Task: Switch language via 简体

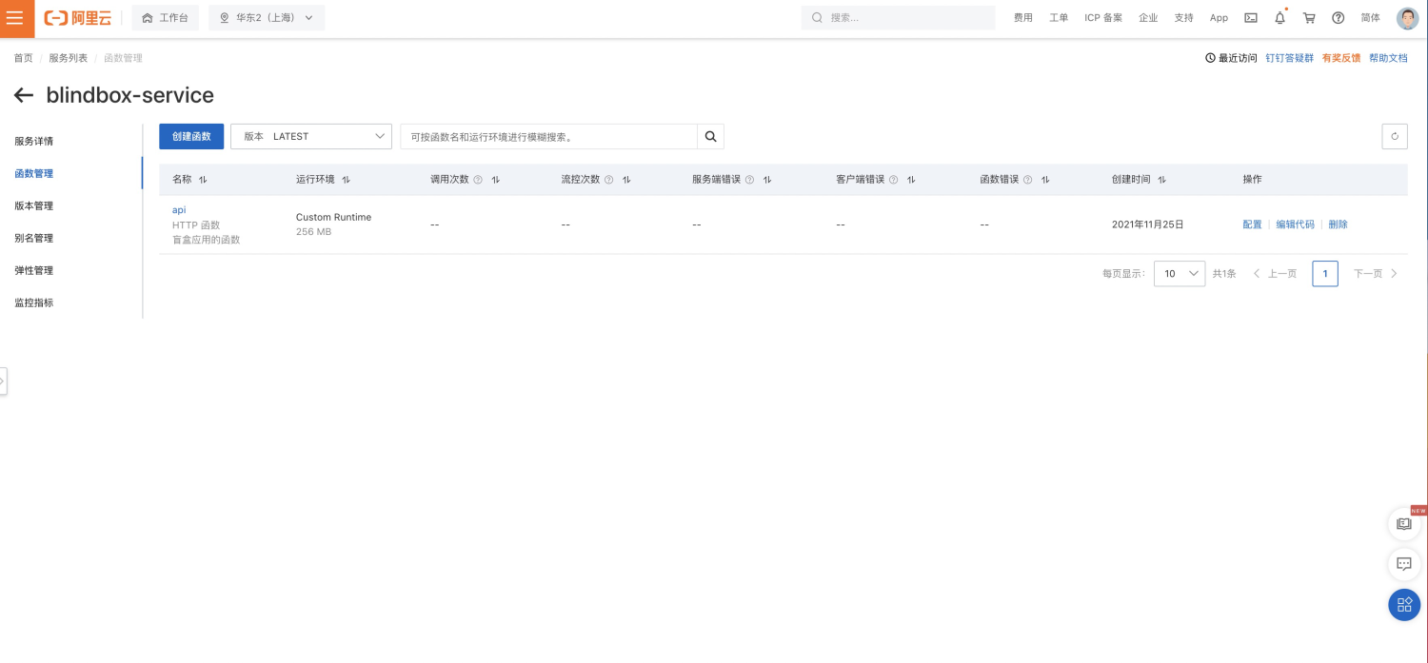Action: [x=1370, y=18]
